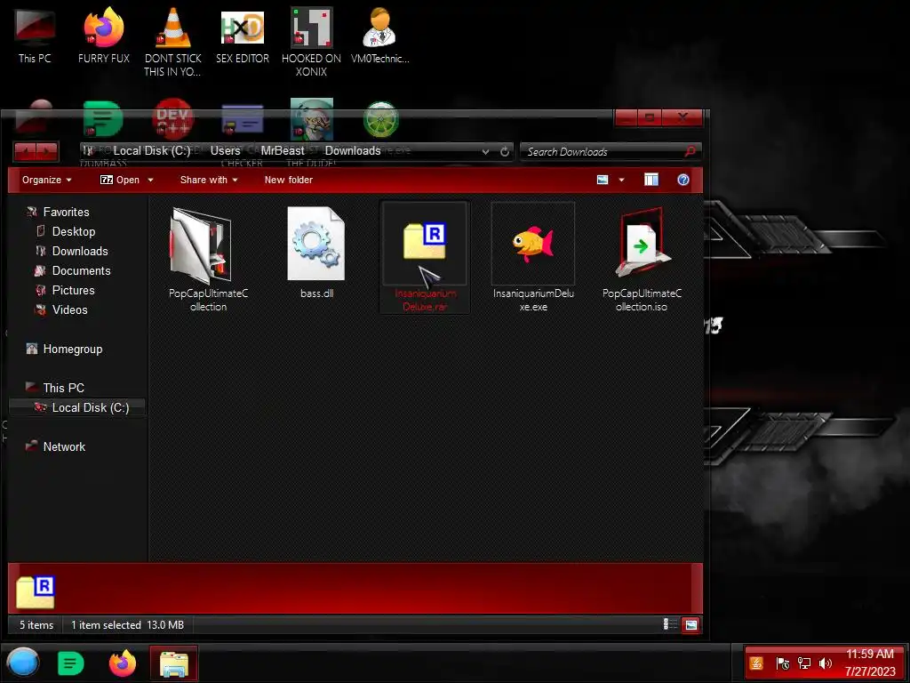Select Network in navigation pane
This screenshot has height=683, width=910.
click(x=64, y=446)
